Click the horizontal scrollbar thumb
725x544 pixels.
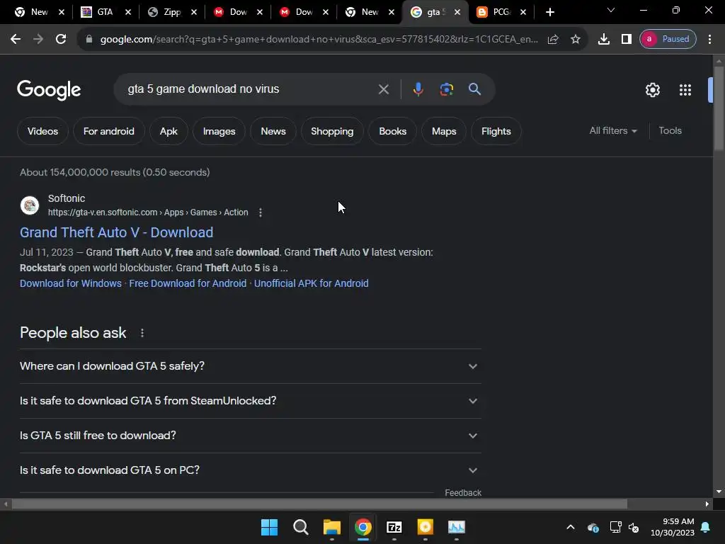319,504
